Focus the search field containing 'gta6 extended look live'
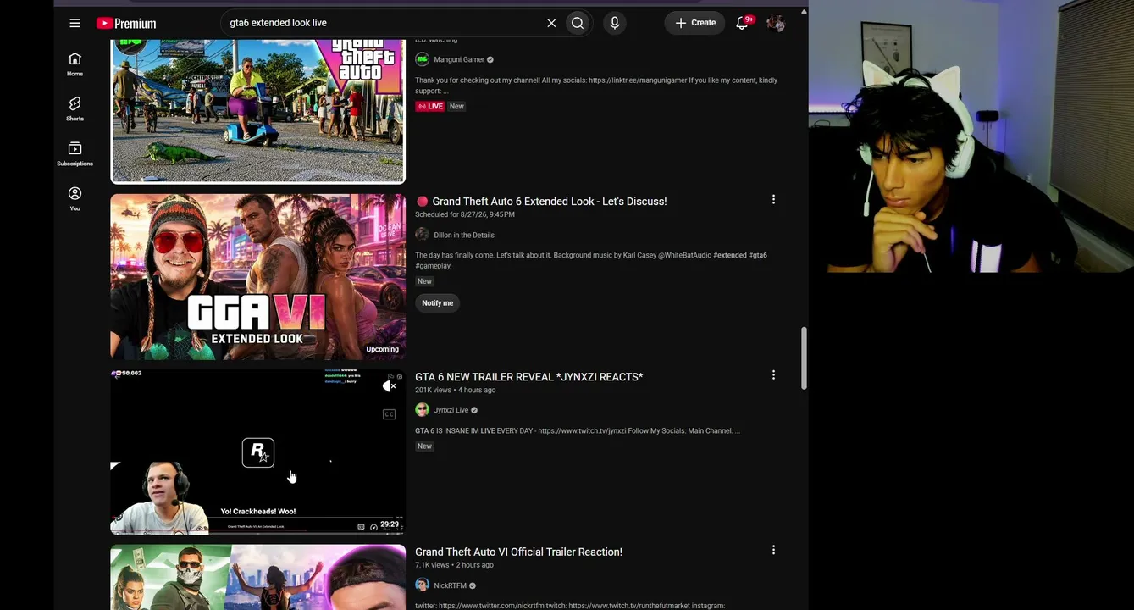Screen dimensions: 1134x610 point(383,23)
